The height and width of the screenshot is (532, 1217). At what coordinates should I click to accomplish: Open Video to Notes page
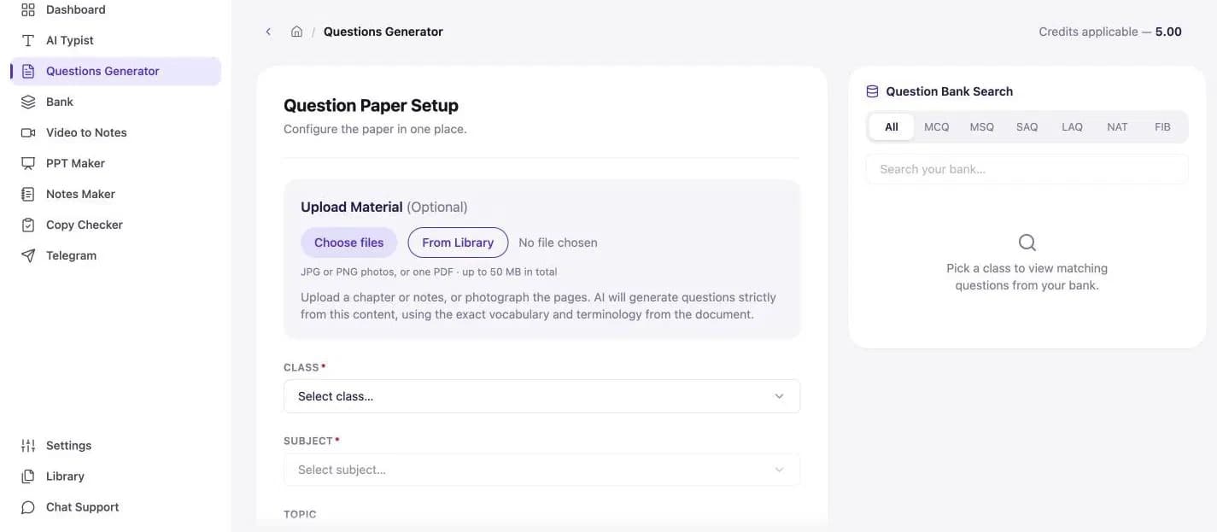coord(115,132)
